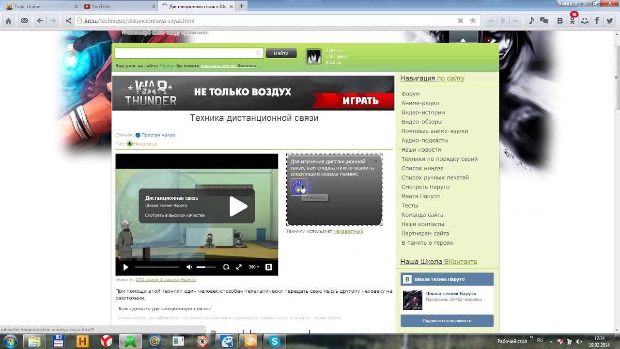Open the RU language indicator in tray

(x=540, y=341)
